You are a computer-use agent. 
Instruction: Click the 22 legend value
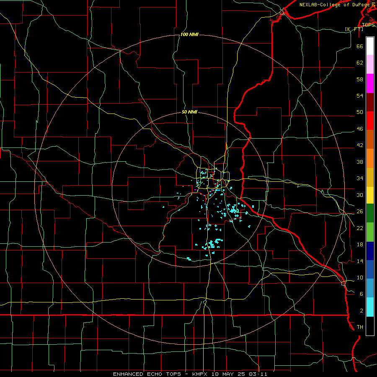(x=360, y=228)
